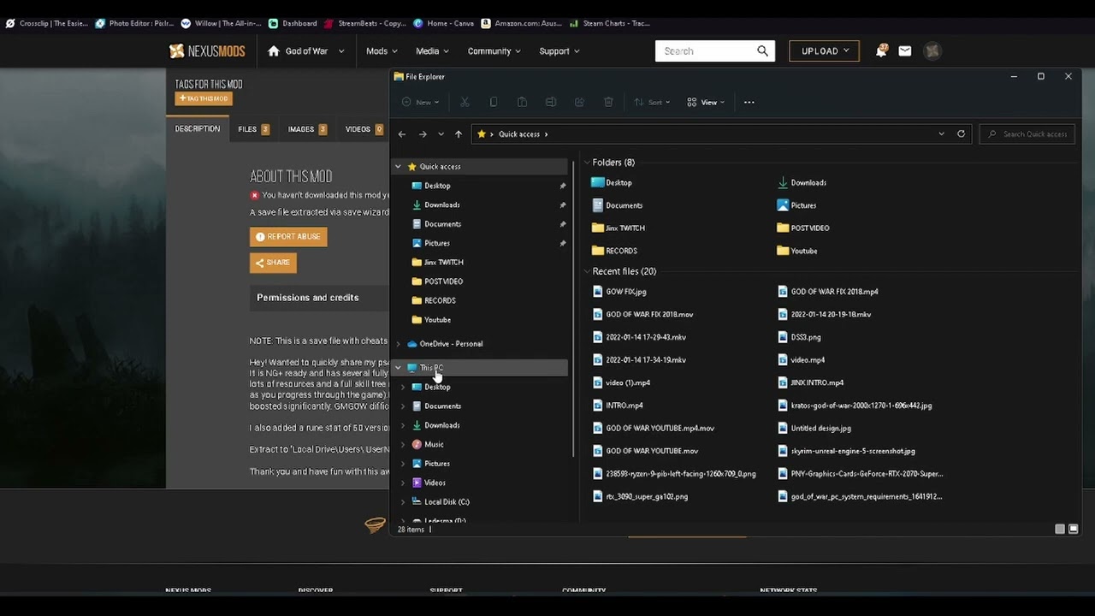Expand Music under This PC

(x=403, y=445)
